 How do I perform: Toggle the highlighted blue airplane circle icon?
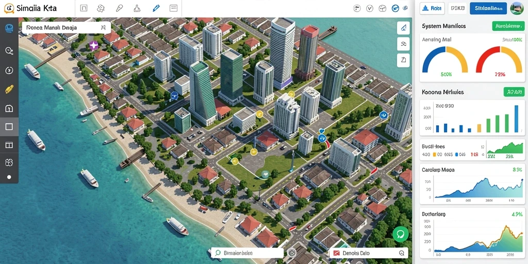click(x=395, y=8)
